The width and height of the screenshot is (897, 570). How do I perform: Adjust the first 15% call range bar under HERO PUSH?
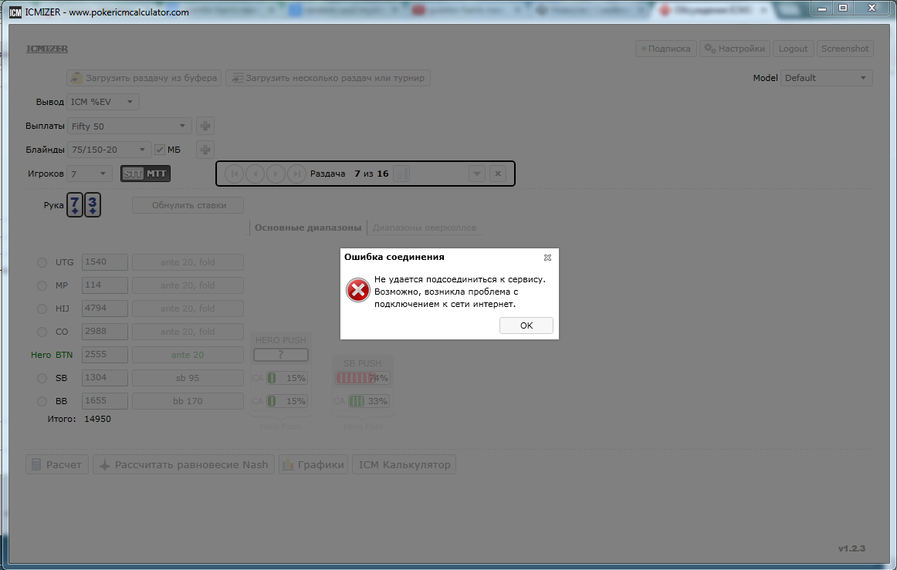pos(287,378)
